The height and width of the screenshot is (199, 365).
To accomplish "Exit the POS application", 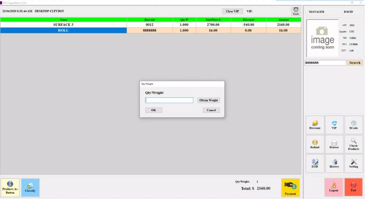I will pyautogui.click(x=353, y=187).
